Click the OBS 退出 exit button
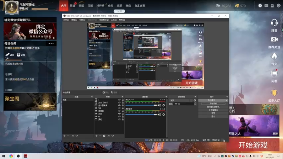Viewport: 283px width, 159px height. 213,117
